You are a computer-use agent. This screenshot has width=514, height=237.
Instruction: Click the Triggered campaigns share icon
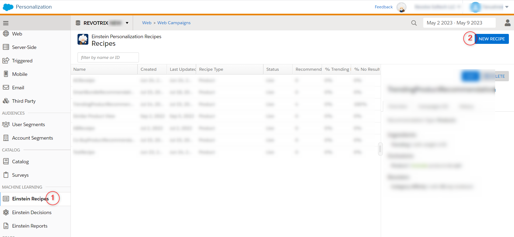point(6,61)
